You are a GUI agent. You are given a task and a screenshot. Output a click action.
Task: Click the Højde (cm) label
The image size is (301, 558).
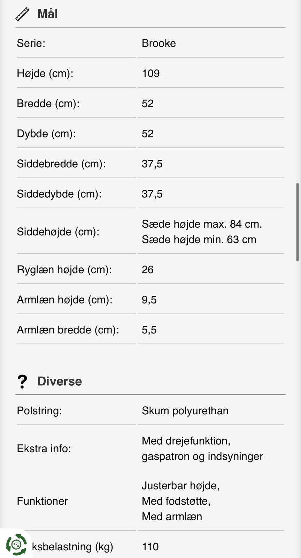45,74
